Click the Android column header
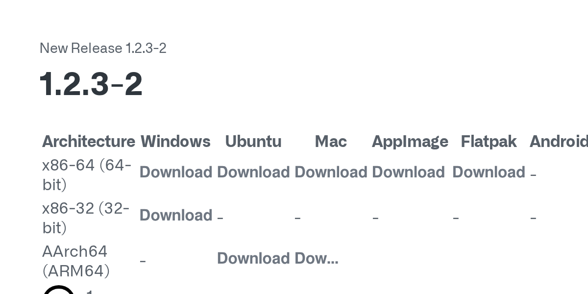The image size is (588, 294). click(559, 142)
